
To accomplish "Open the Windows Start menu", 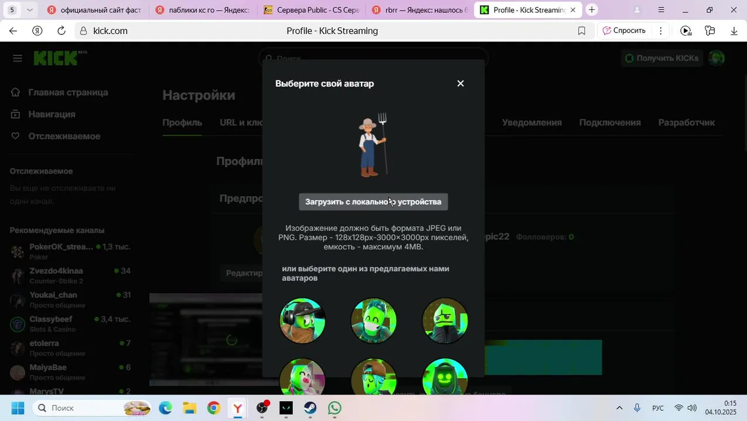I will point(18,408).
